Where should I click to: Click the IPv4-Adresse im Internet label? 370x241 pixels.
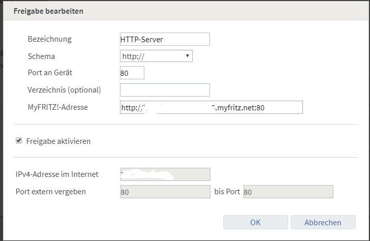pyautogui.click(x=57, y=174)
